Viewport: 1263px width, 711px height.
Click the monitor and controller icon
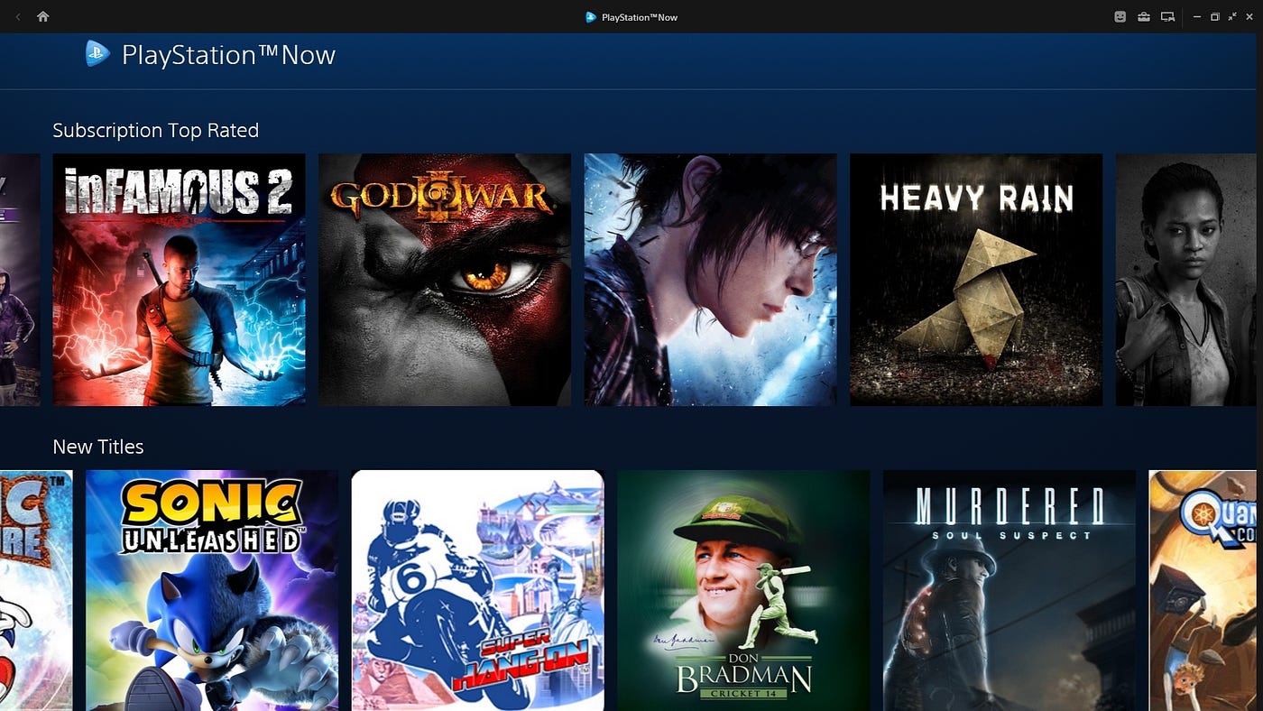tap(1167, 16)
